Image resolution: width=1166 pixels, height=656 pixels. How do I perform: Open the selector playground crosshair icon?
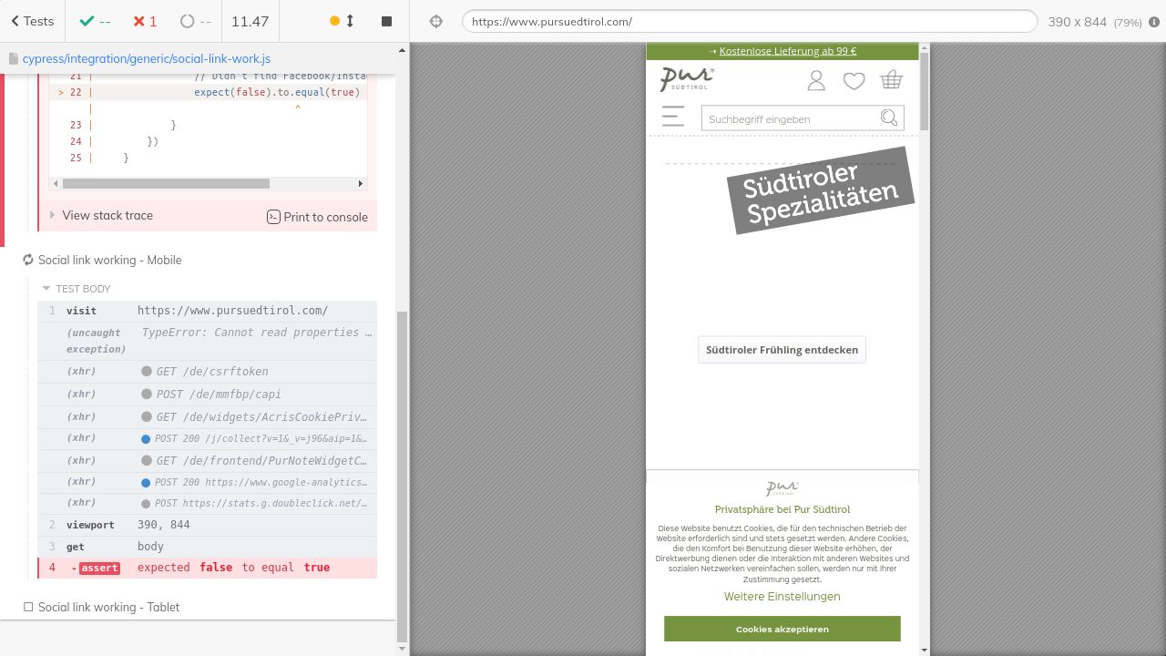(x=436, y=21)
